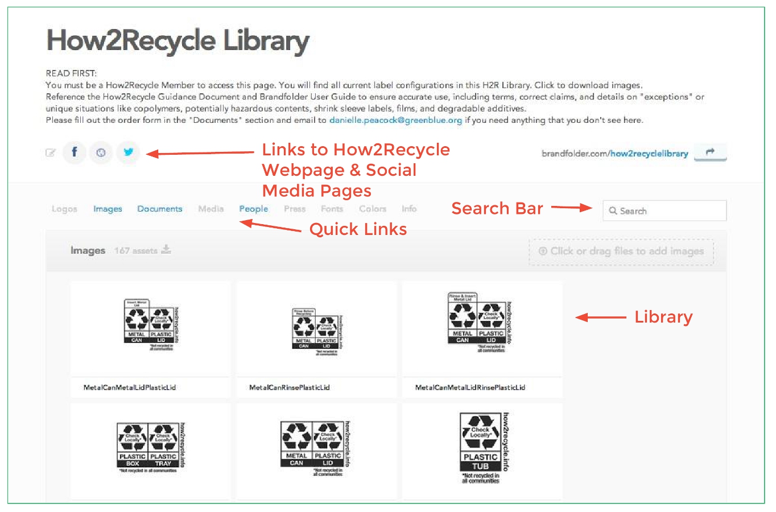Image resolution: width=776 pixels, height=512 pixels.
Task: Download assets using the icon beside 167 assets
Action: (x=167, y=250)
